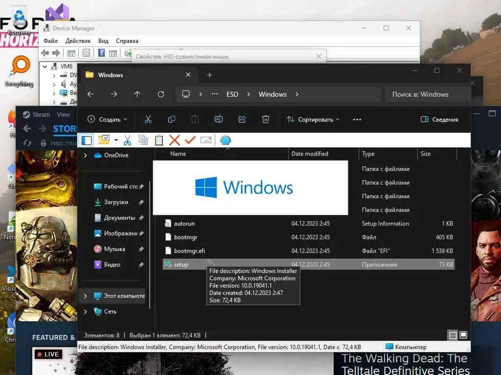This screenshot has height=375, width=501.
Task: Select the bootmgr file row
Action: [308, 237]
